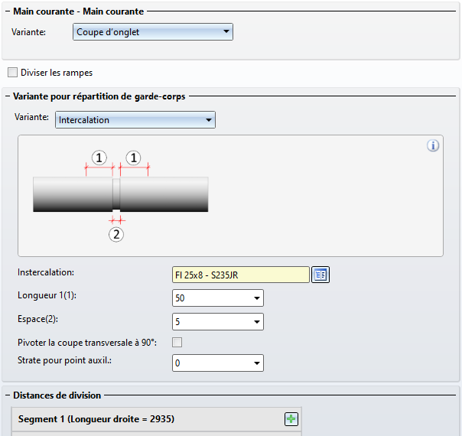The height and width of the screenshot is (436, 462).
Task: Enable the Diviser les rampes checkbox
Action: point(12,73)
